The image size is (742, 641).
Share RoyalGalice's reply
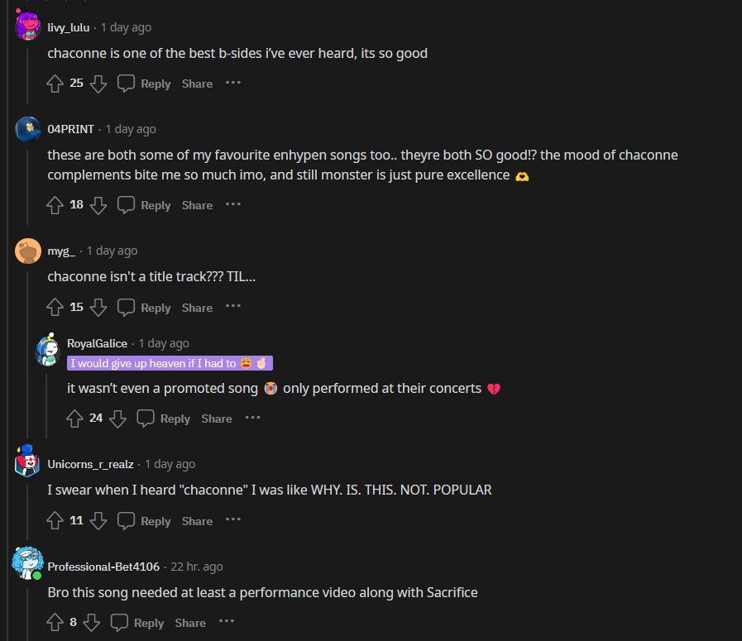(x=217, y=419)
